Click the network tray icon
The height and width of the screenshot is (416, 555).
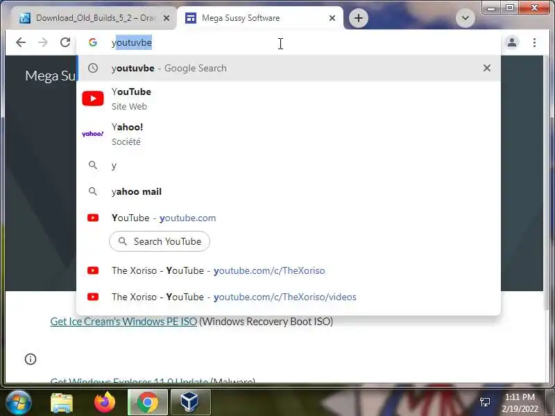[x=484, y=402]
